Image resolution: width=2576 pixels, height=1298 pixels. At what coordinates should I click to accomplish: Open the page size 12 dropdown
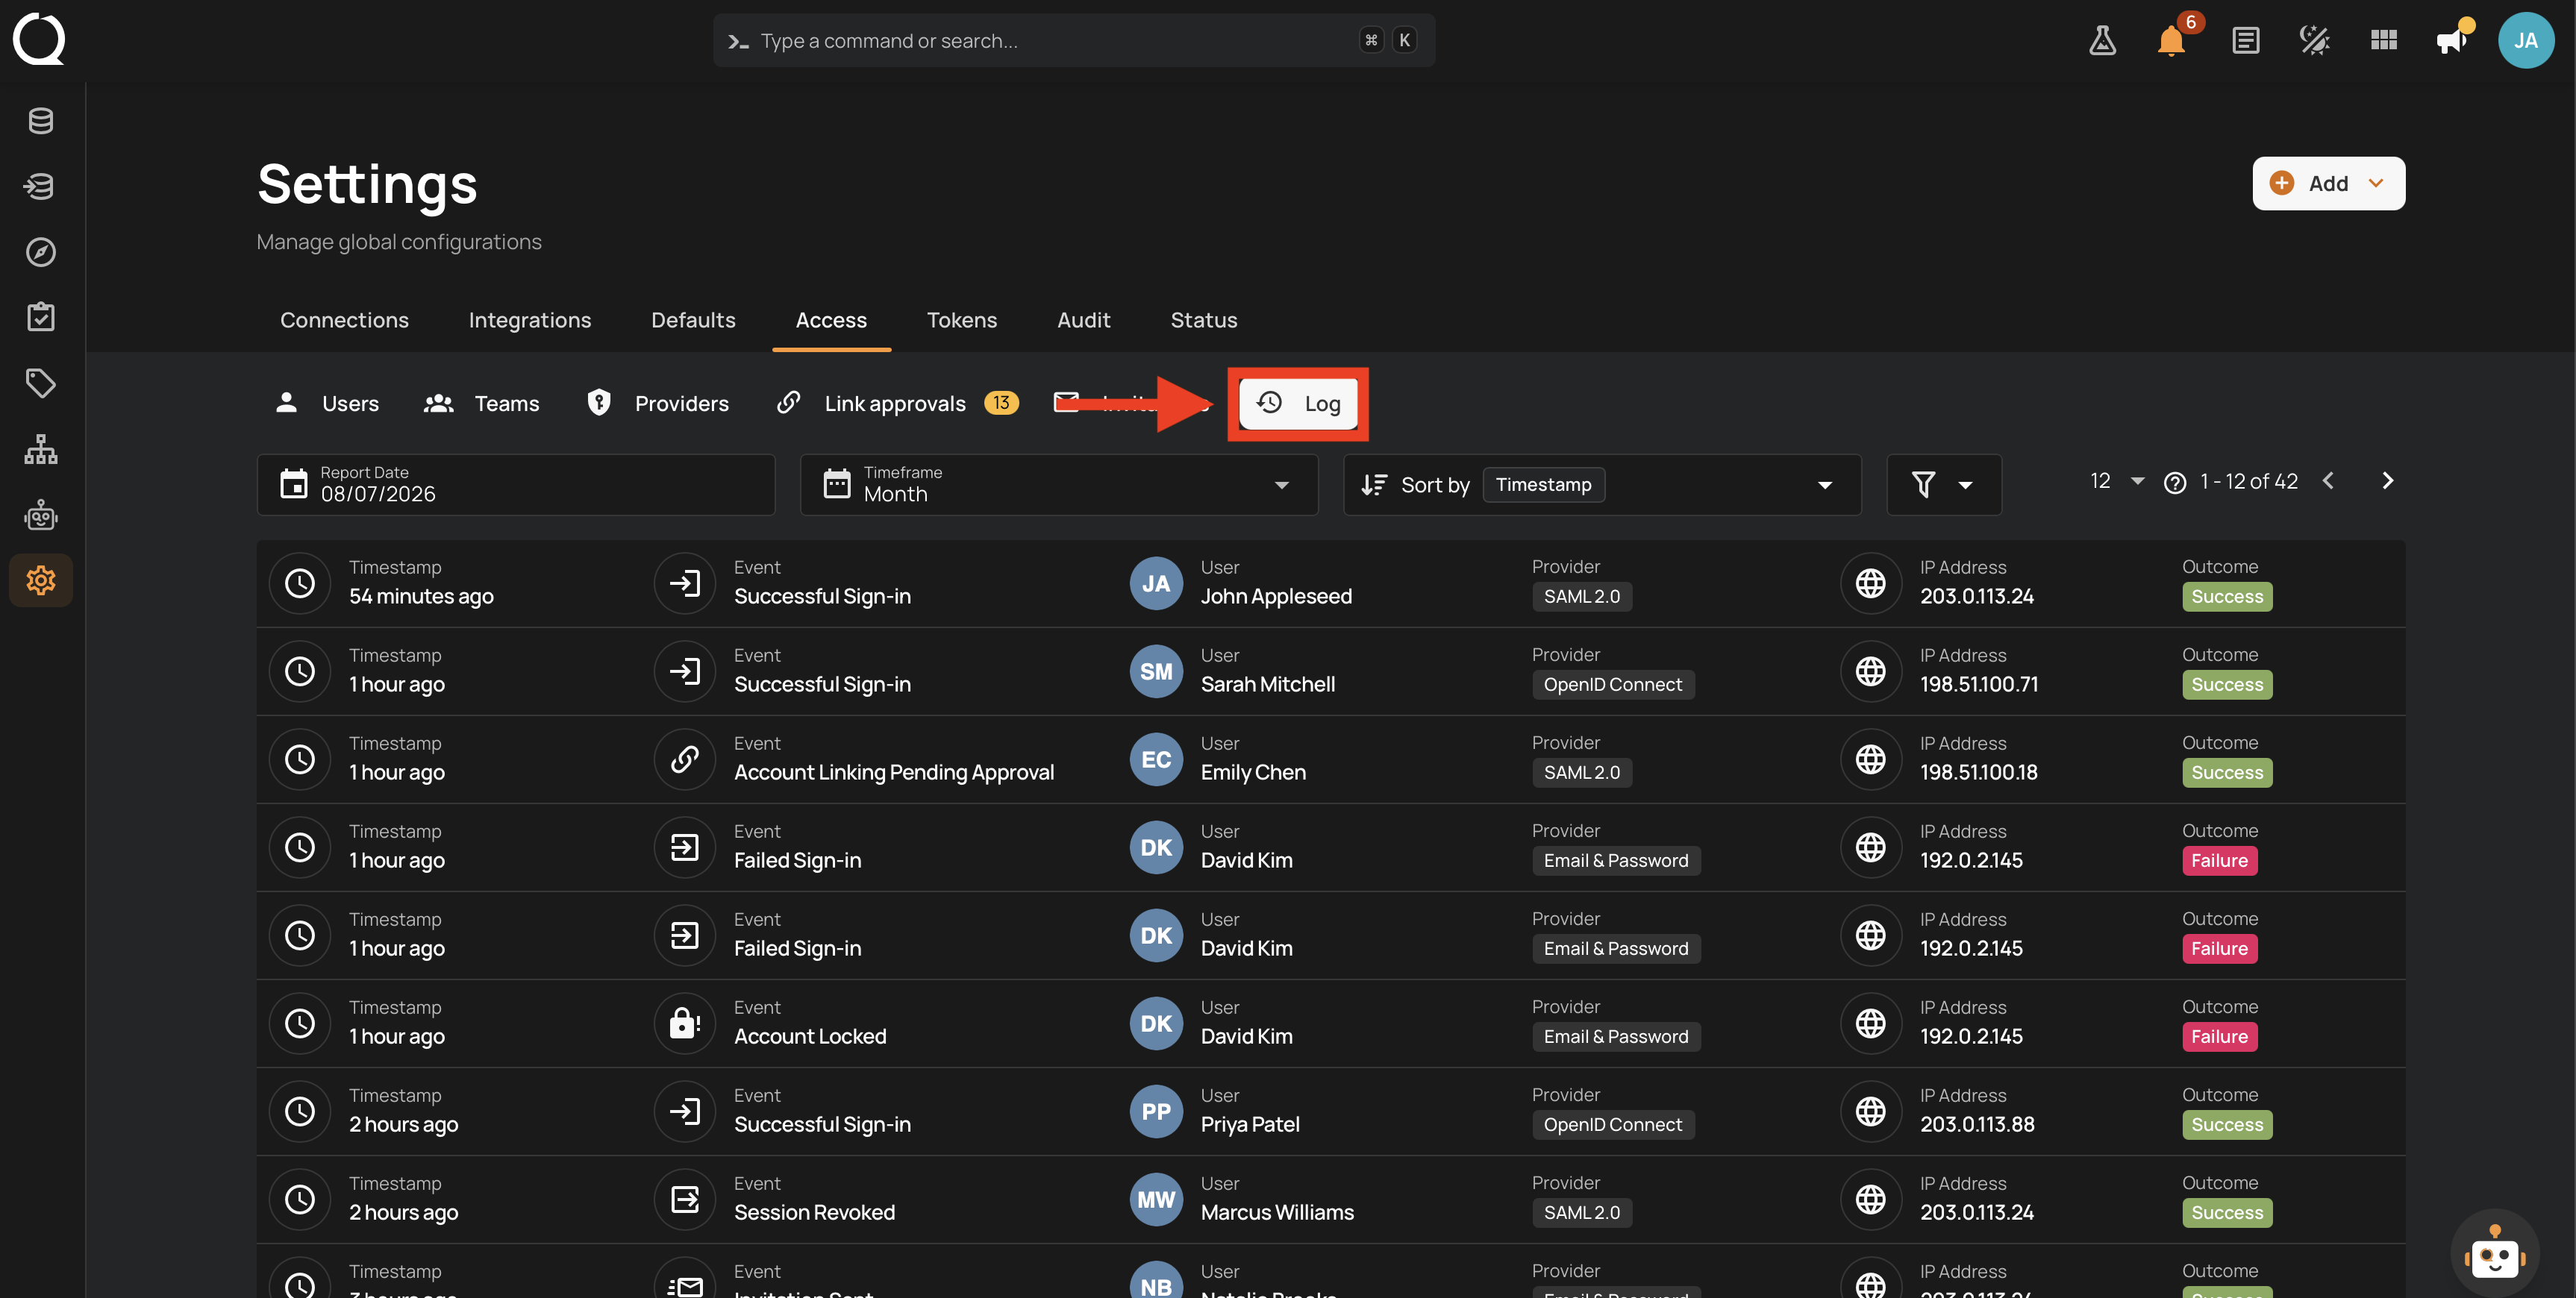point(2116,481)
